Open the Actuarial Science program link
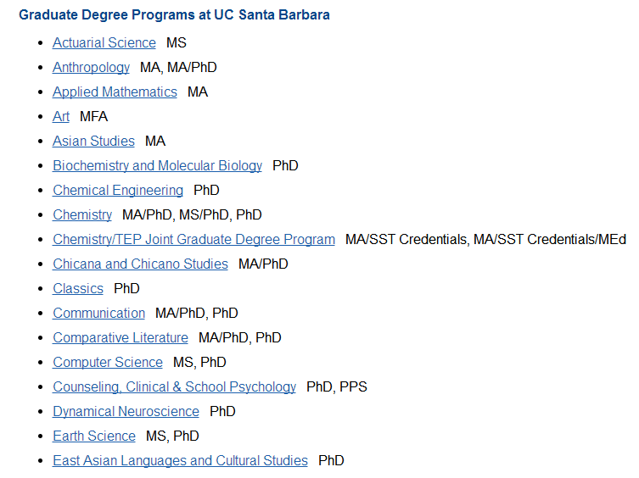 [104, 42]
